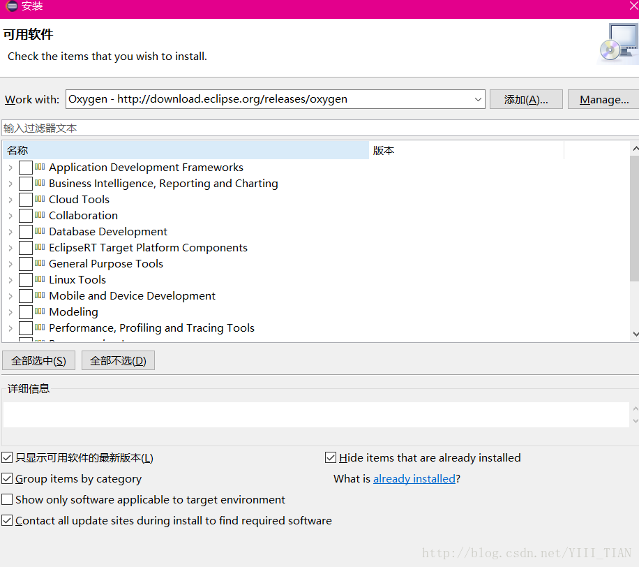Viewport: 639px width, 567px height.
Task: Check the Application Development Frameworks checkbox
Action: tap(26, 168)
